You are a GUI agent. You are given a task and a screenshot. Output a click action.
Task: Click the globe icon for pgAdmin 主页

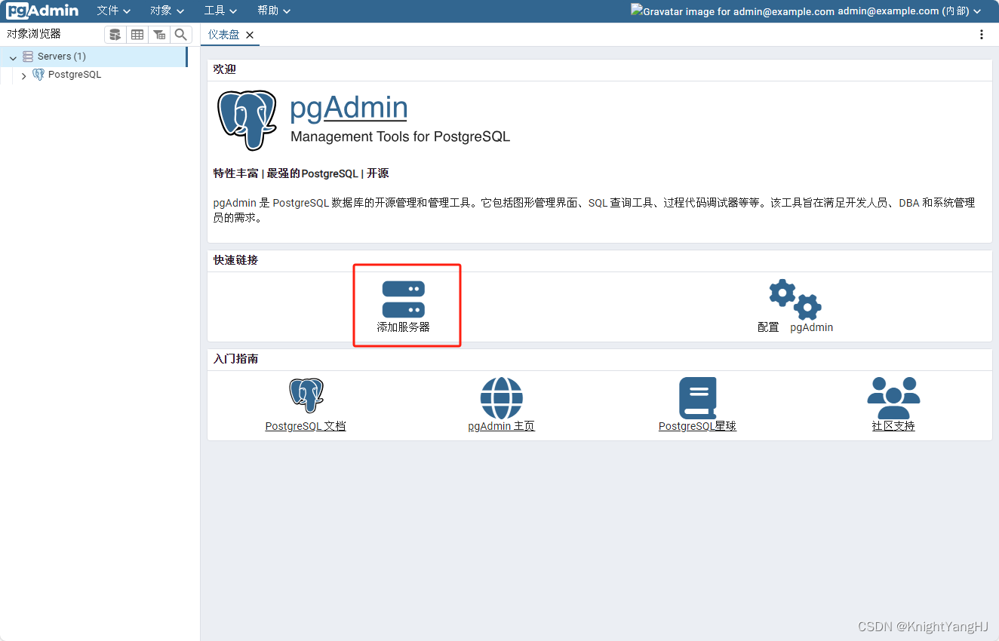point(502,398)
